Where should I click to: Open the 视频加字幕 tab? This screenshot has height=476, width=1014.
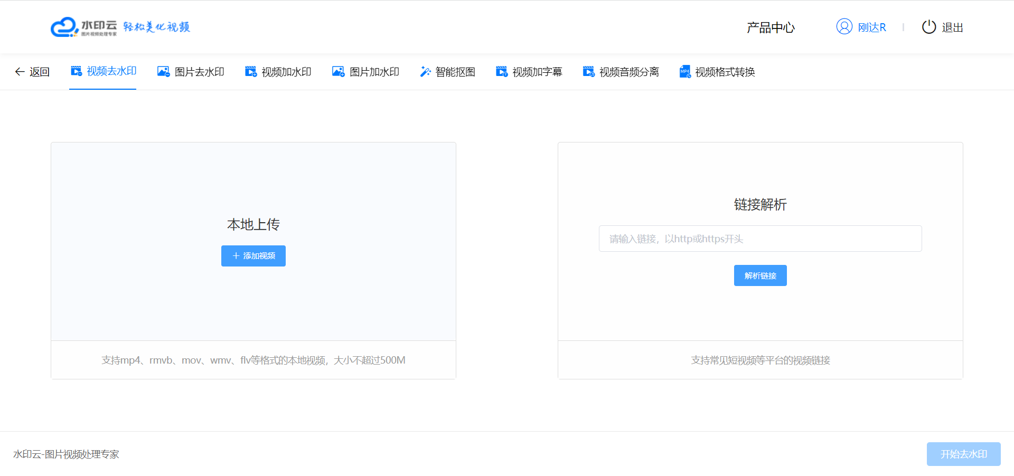(x=529, y=72)
